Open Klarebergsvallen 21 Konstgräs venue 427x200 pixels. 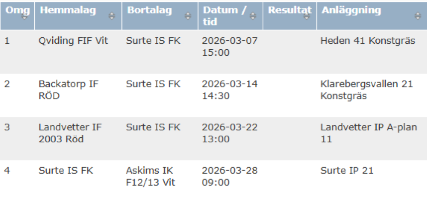click(366, 90)
